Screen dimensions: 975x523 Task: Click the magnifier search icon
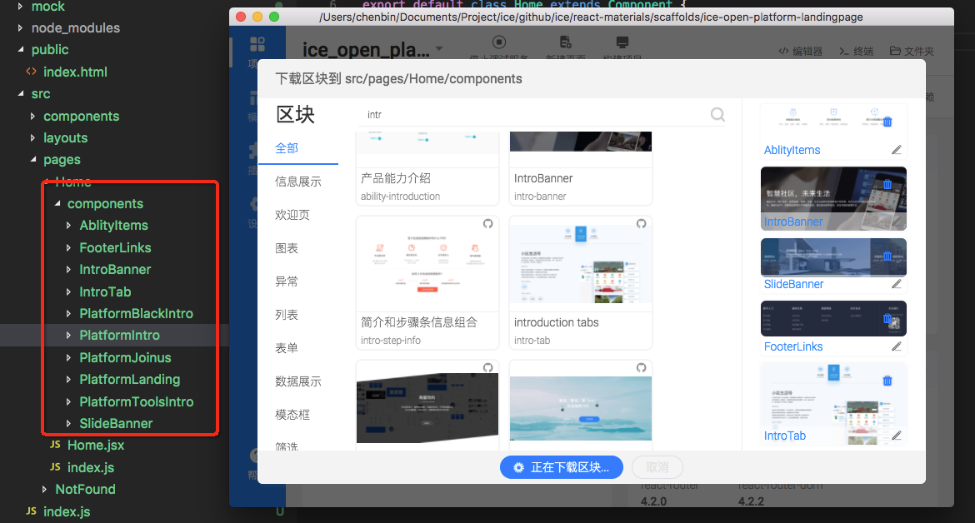(x=717, y=114)
